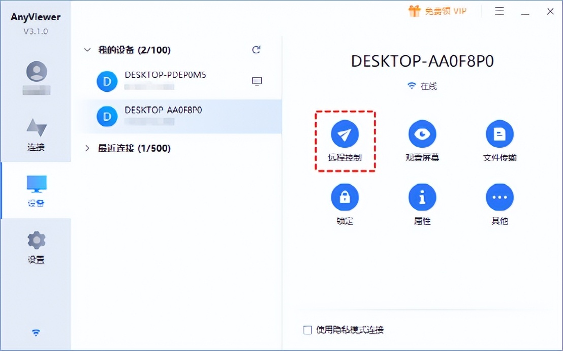Open the hamburger menu at top right
The width and height of the screenshot is (563, 351).
pyautogui.click(x=499, y=11)
